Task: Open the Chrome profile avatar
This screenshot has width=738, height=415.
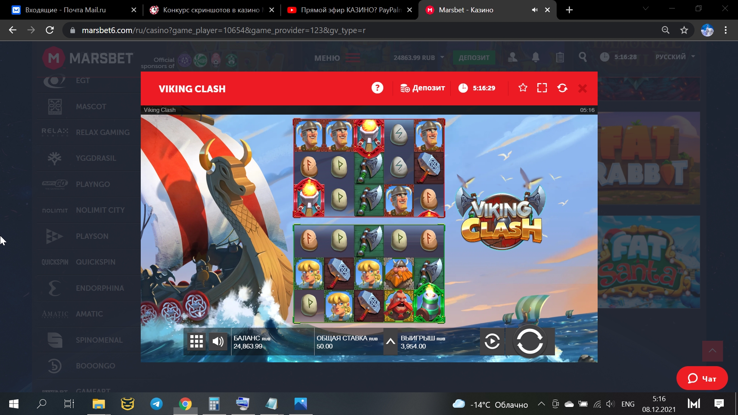Action: pos(707,30)
